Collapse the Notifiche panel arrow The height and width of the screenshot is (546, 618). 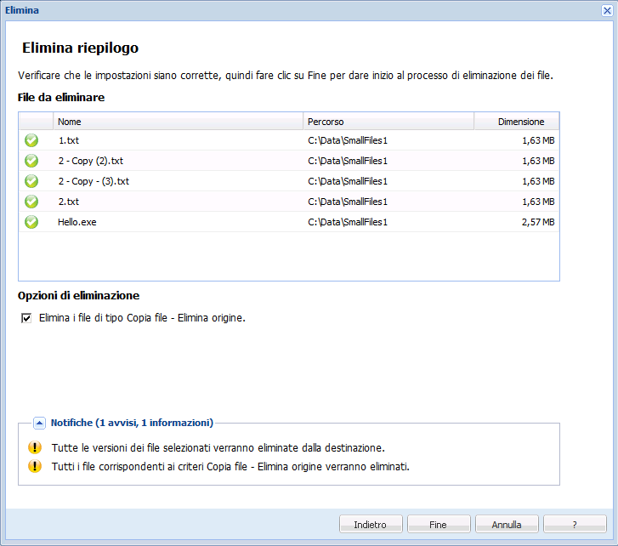pyautogui.click(x=39, y=423)
